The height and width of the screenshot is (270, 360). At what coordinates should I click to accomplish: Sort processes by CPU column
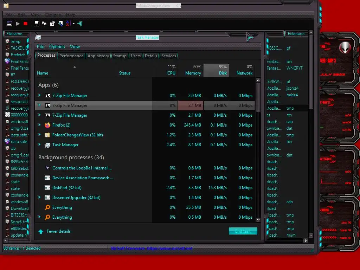point(165,70)
